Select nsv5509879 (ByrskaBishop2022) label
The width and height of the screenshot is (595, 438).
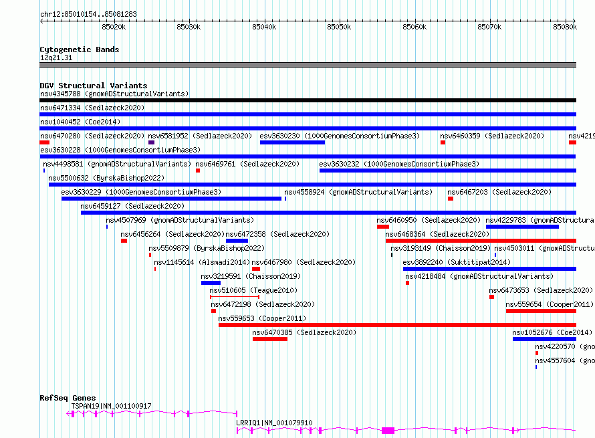(207, 248)
